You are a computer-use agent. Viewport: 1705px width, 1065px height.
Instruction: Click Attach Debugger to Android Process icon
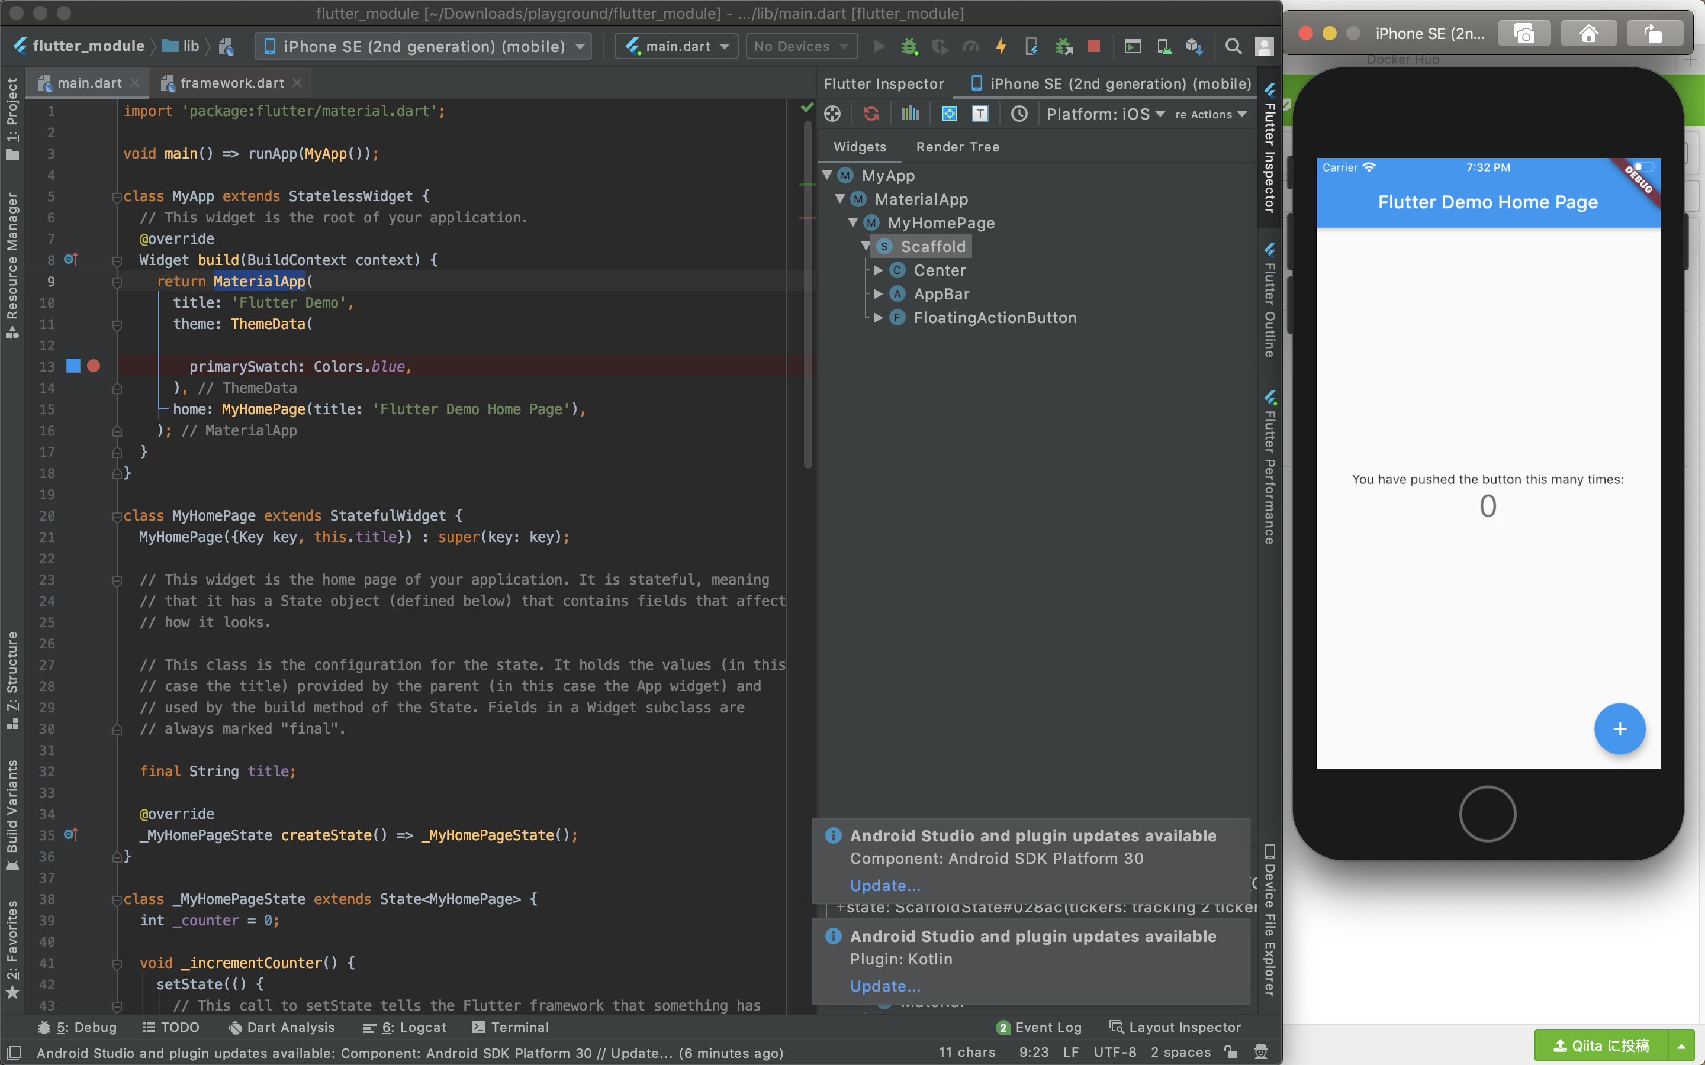1063,47
